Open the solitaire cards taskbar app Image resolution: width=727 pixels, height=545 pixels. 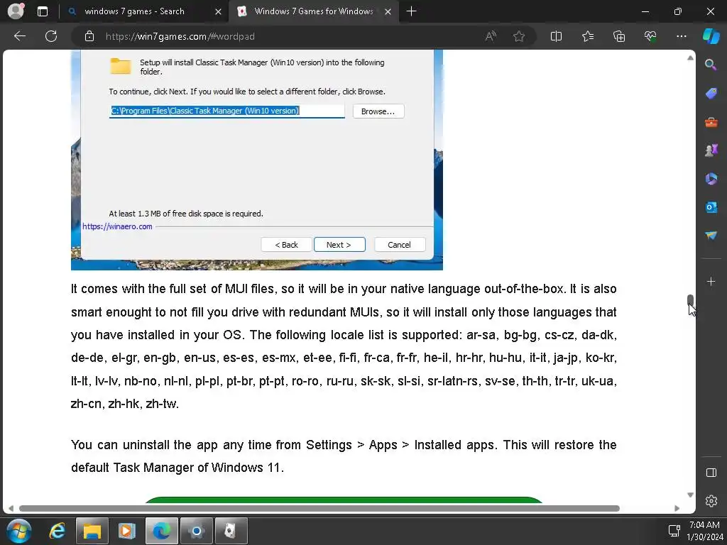(x=231, y=531)
